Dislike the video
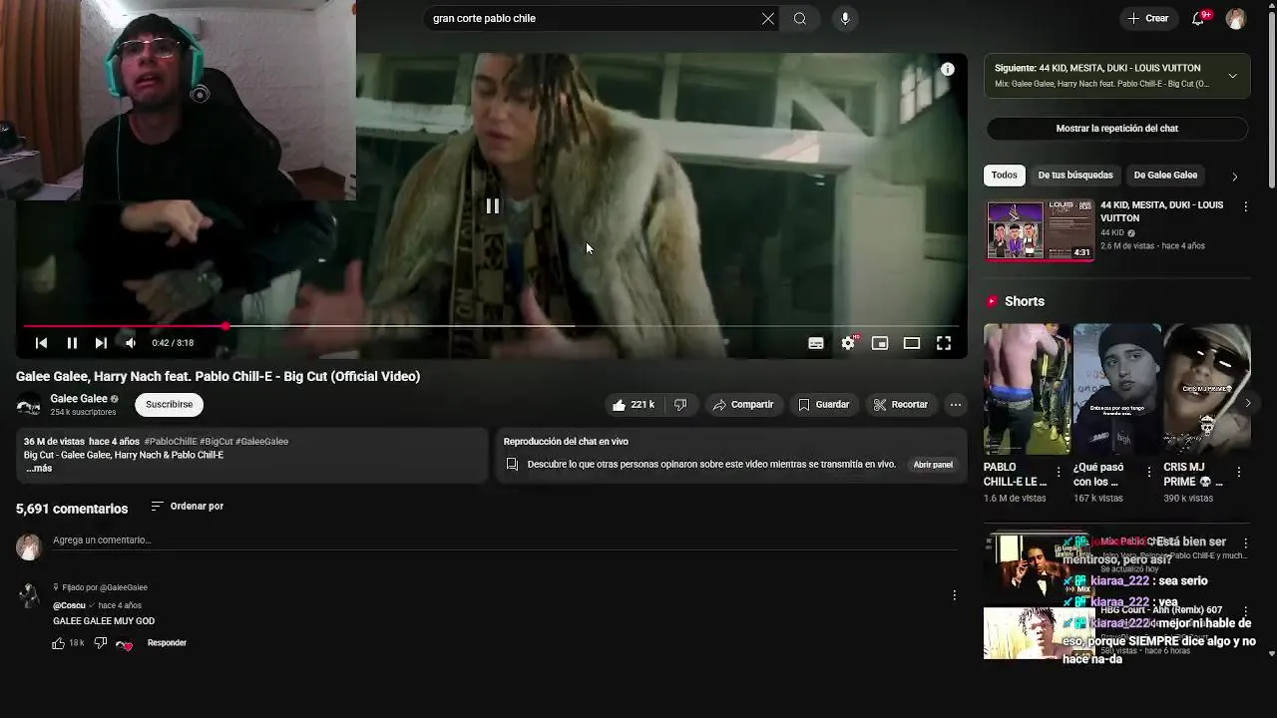The height and width of the screenshot is (718, 1277). (x=680, y=404)
